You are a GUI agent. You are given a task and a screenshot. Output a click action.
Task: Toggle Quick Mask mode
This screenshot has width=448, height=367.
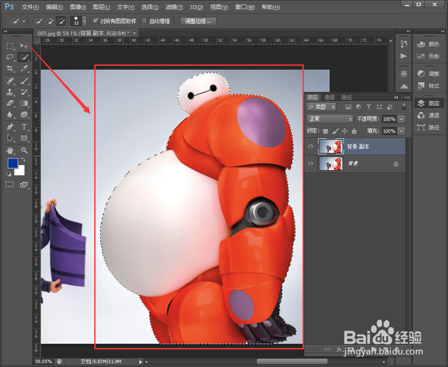pos(10,184)
